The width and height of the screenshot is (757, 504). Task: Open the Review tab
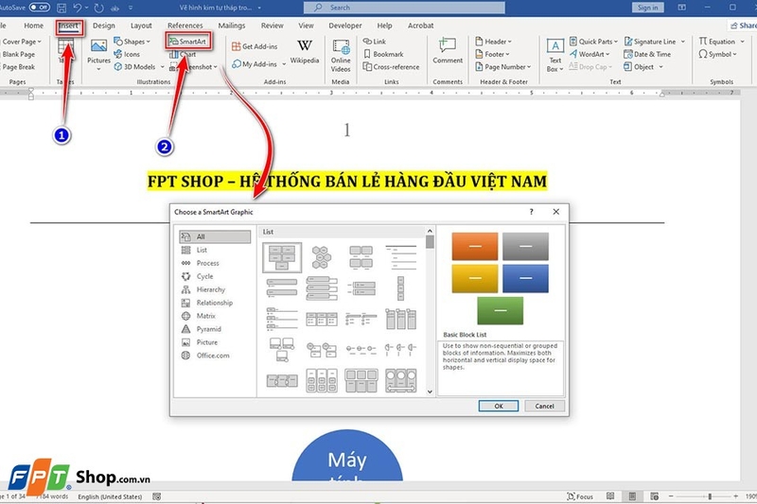pyautogui.click(x=273, y=26)
